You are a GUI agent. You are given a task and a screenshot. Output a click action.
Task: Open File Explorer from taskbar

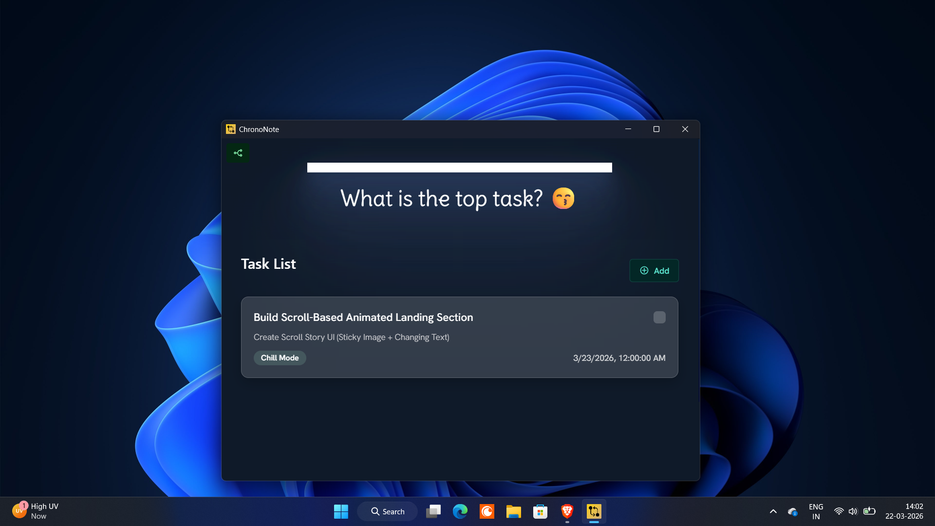pos(513,511)
